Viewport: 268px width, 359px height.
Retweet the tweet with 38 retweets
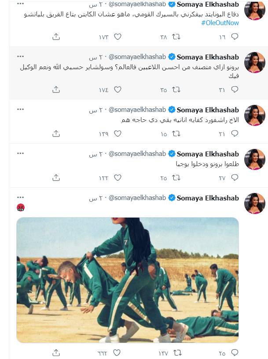(176, 37)
